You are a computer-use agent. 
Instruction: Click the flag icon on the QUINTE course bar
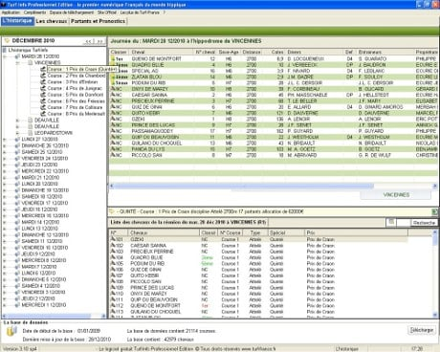click(x=112, y=211)
